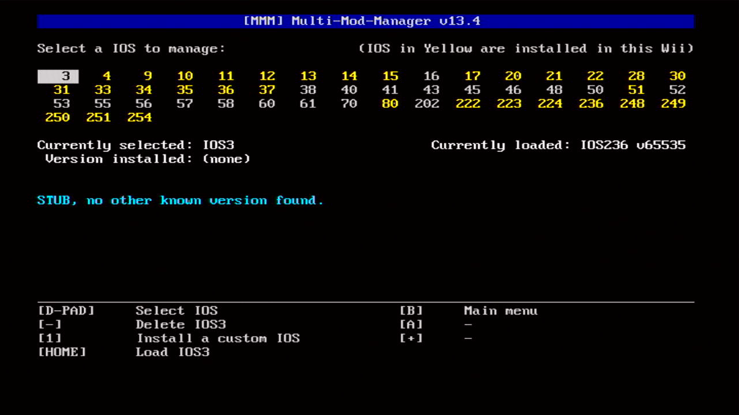Choose IOS 40 from the grid

pos(349,90)
